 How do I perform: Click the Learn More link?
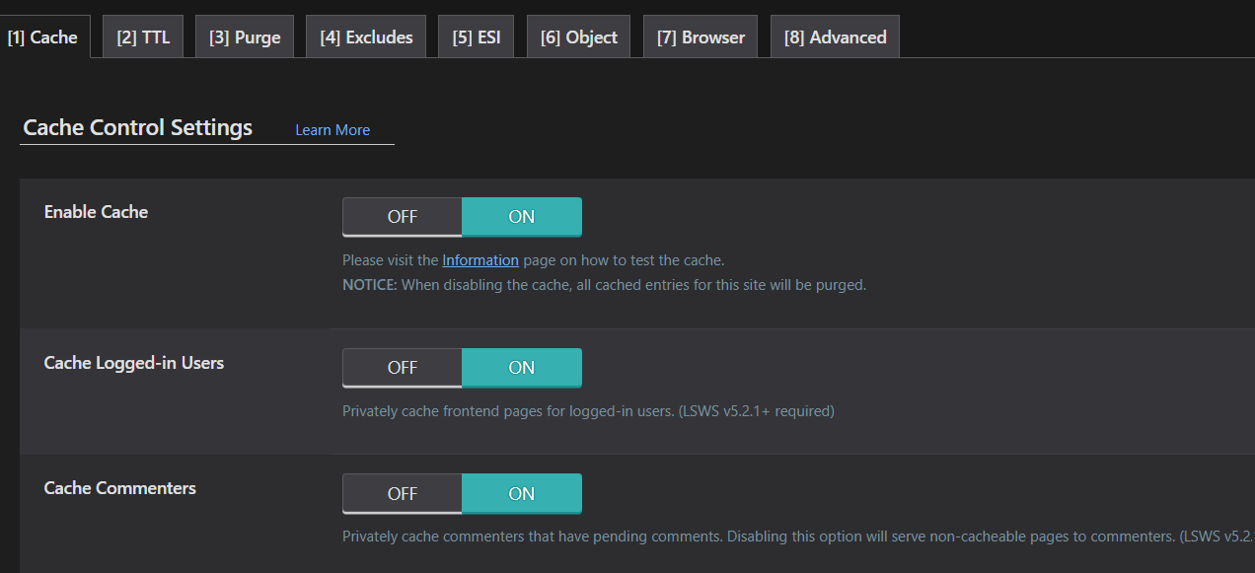(332, 130)
